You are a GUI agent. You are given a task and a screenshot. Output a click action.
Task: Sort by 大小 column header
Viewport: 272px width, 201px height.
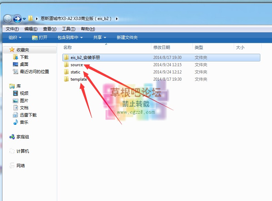pyautogui.click(x=240, y=47)
